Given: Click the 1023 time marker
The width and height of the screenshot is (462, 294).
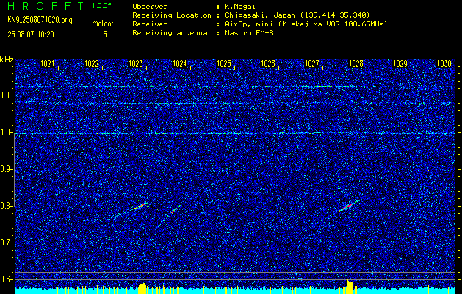Looking at the screenshot, I should (x=136, y=64).
